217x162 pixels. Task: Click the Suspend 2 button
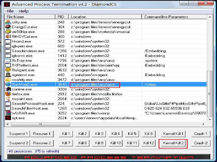(x=18, y=143)
